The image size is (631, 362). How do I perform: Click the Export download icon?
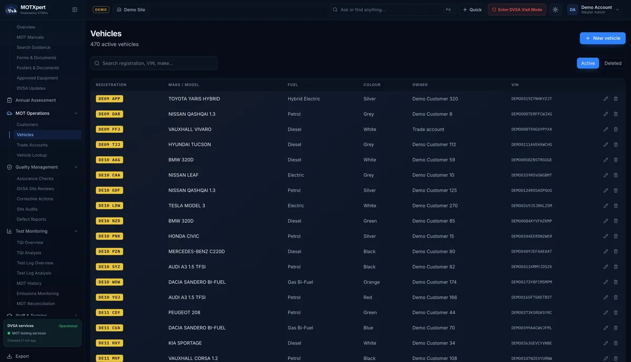tap(9, 356)
